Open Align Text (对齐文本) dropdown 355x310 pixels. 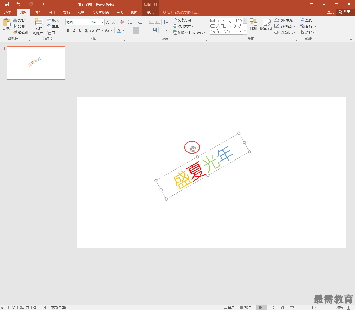click(x=183, y=26)
